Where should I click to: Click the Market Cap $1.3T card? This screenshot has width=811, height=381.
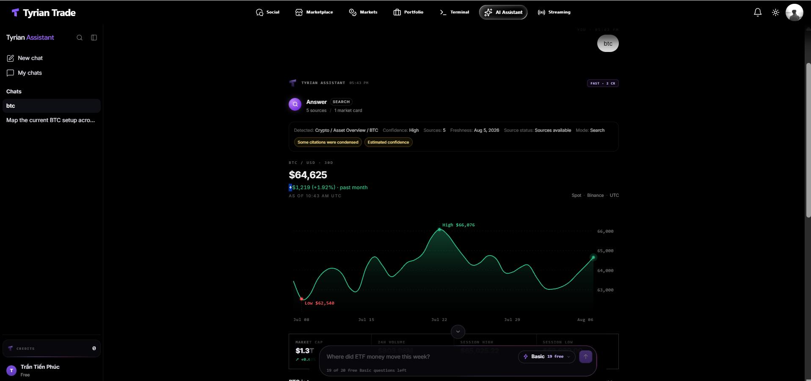330,351
